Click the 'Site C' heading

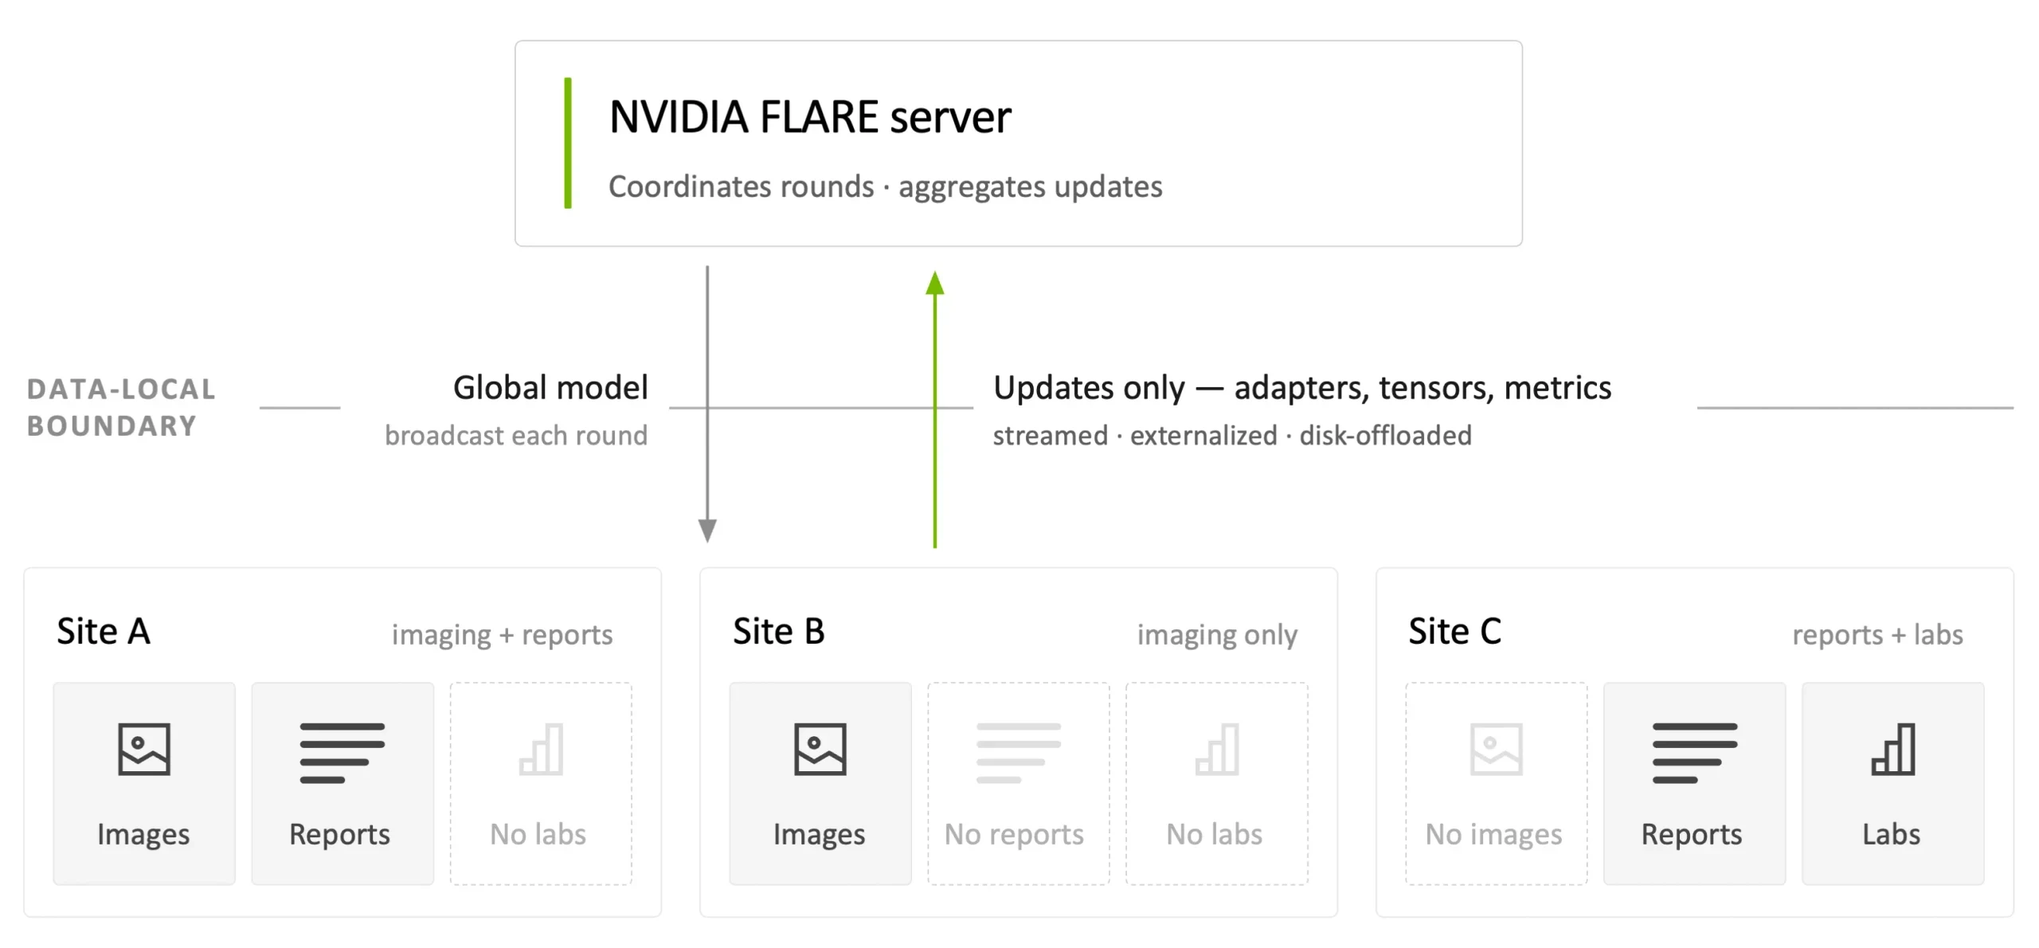pos(1454,632)
